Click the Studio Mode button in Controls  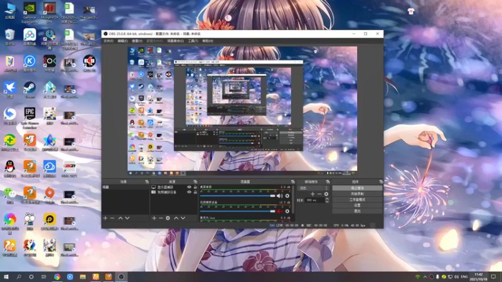357,199
